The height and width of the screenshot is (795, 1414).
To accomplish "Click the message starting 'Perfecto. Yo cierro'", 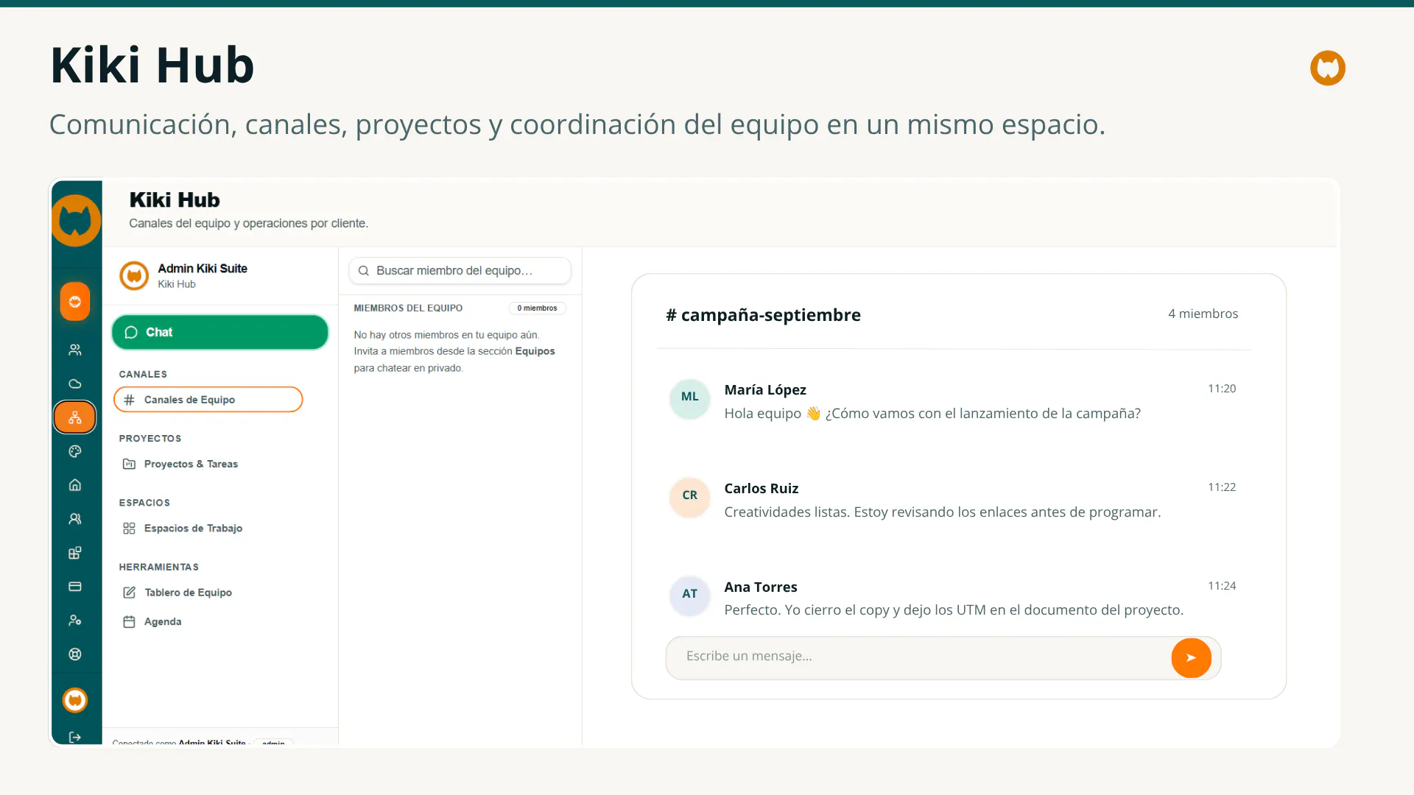I will click(954, 610).
